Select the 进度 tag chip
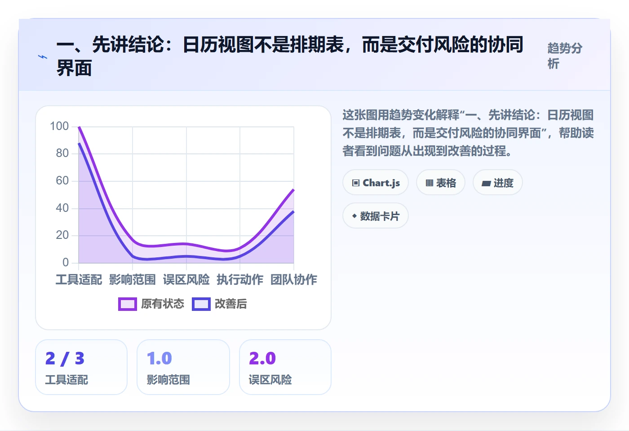This screenshot has height=431, width=629. 498,183
